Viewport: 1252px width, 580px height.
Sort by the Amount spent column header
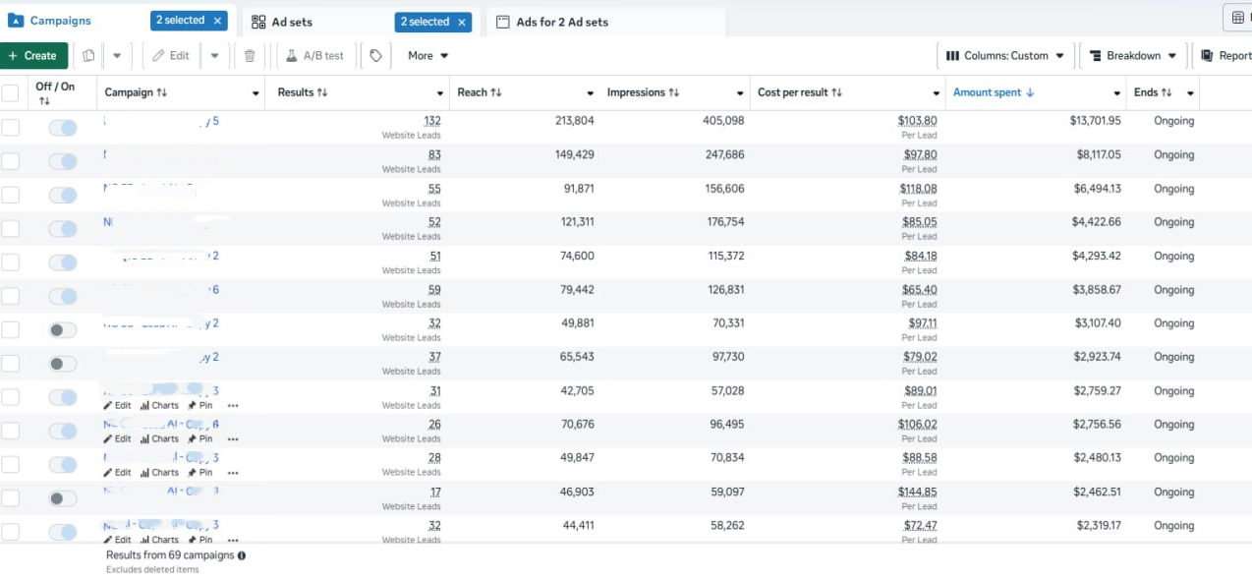coord(992,92)
